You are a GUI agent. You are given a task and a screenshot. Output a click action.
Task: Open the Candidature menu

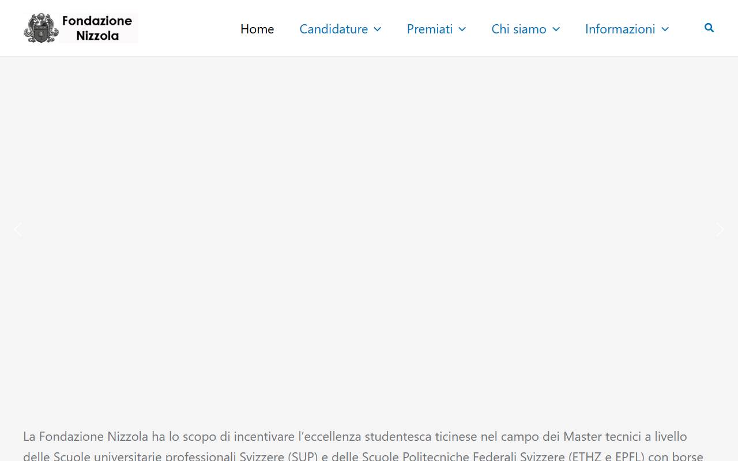pyautogui.click(x=334, y=29)
